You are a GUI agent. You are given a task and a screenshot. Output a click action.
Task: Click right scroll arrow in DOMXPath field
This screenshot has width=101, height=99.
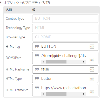pyautogui.click(x=84, y=62)
